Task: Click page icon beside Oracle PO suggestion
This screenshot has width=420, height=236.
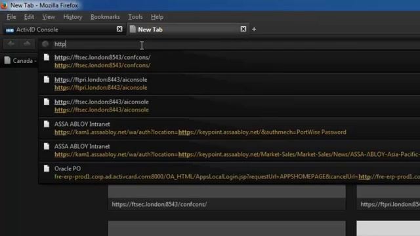Action: pos(47,168)
